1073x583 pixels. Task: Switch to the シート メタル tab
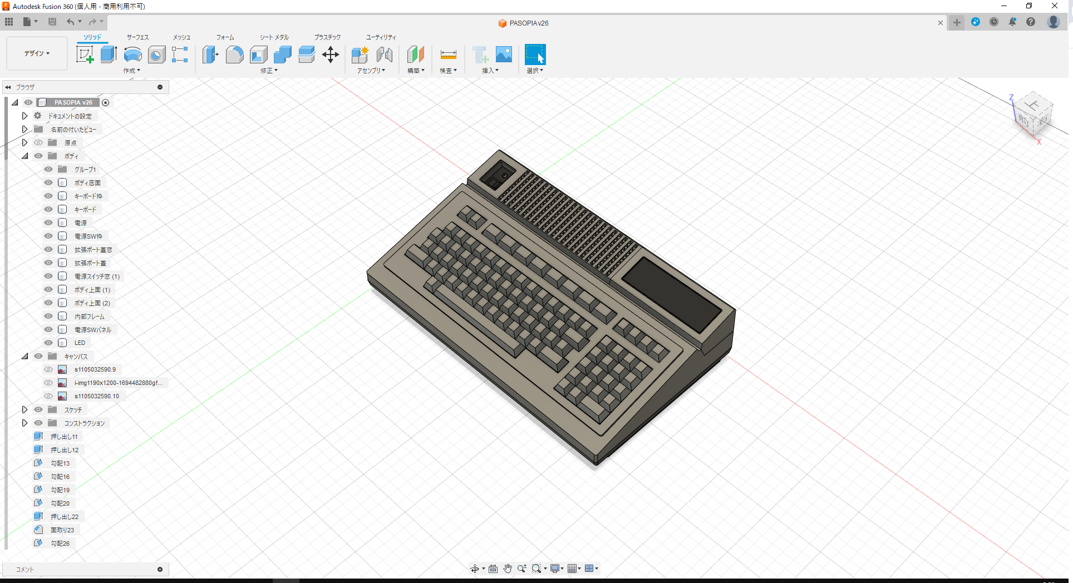(x=273, y=37)
